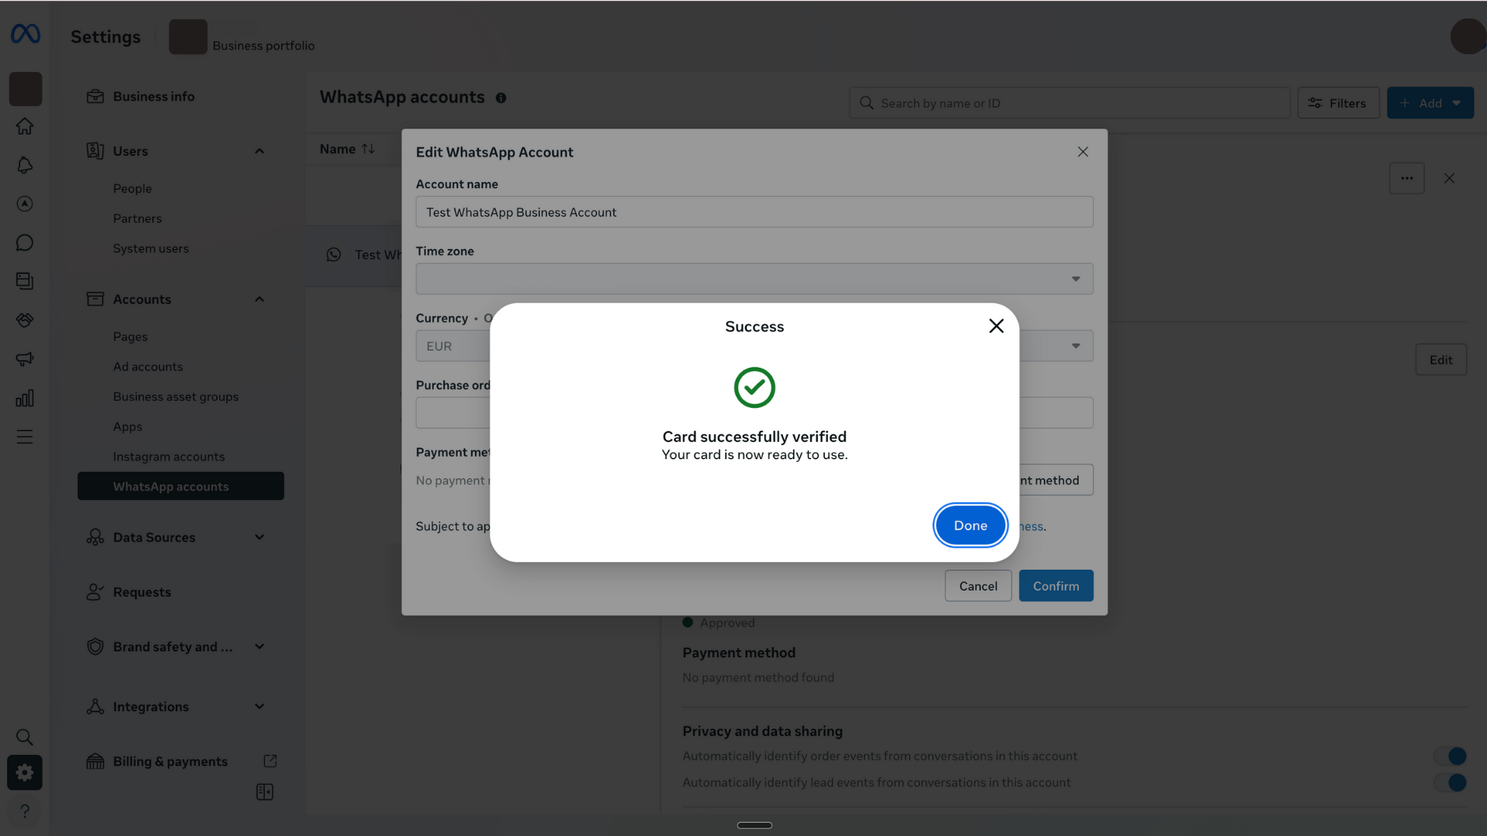Open Ad accounts sidebar item
The height and width of the screenshot is (836, 1487).
(148, 367)
